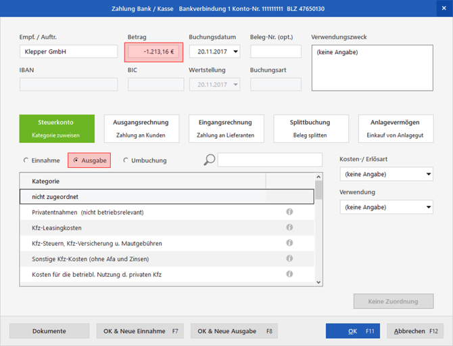This screenshot has height=346, width=453.
Task: Select the Einnahme radio button
Action: tap(26, 160)
